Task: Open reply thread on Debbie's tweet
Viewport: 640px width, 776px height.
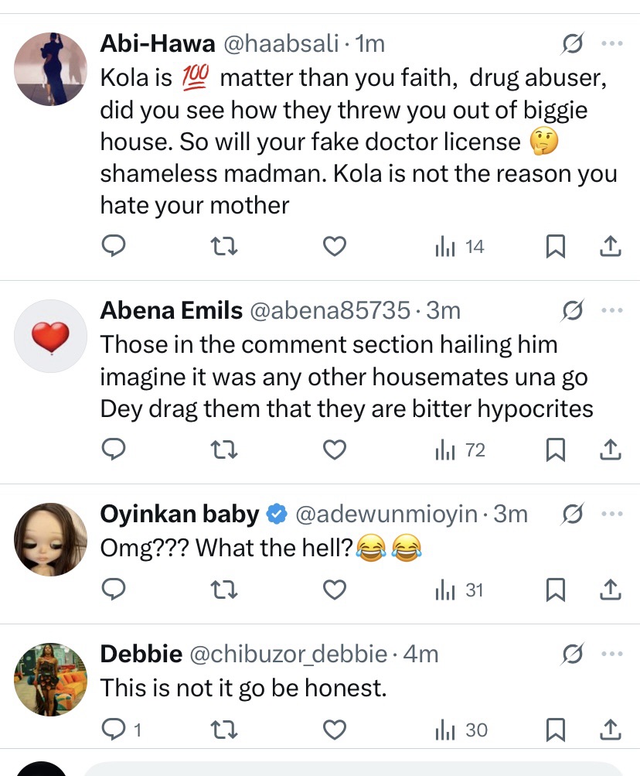Action: pos(114,729)
